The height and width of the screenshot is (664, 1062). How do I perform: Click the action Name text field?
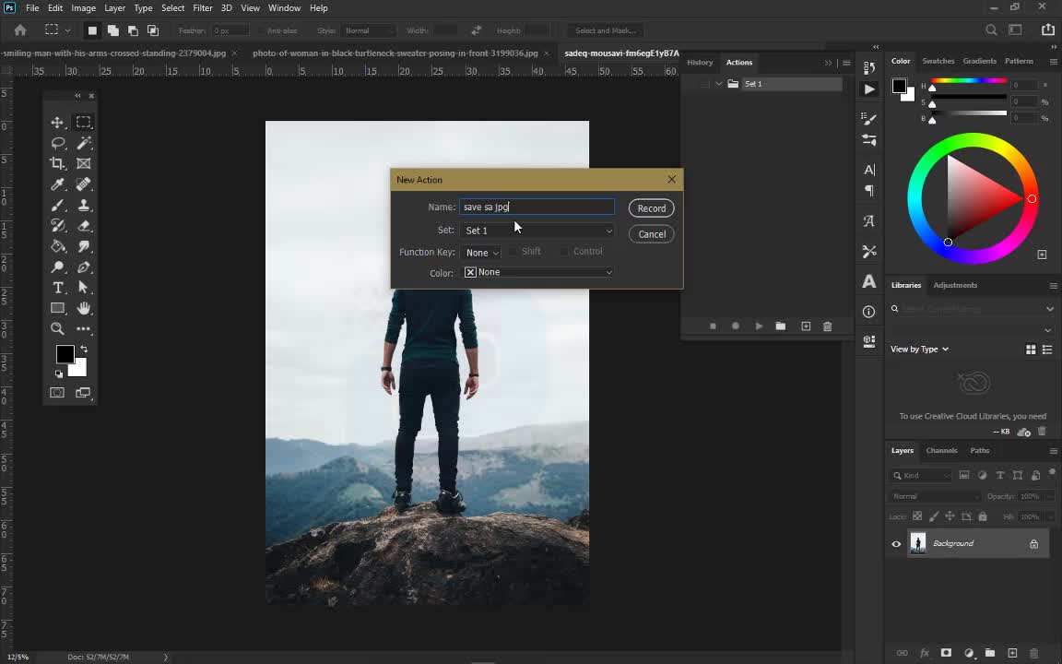tap(537, 207)
